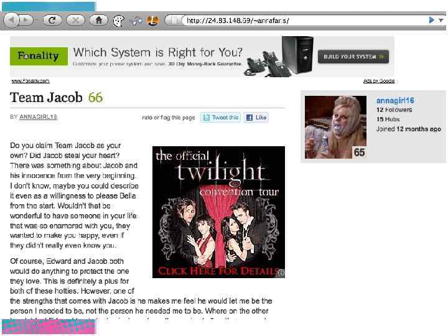The height and width of the screenshot is (336, 448).
Task: Click into the URL address field
Action: [304, 21]
